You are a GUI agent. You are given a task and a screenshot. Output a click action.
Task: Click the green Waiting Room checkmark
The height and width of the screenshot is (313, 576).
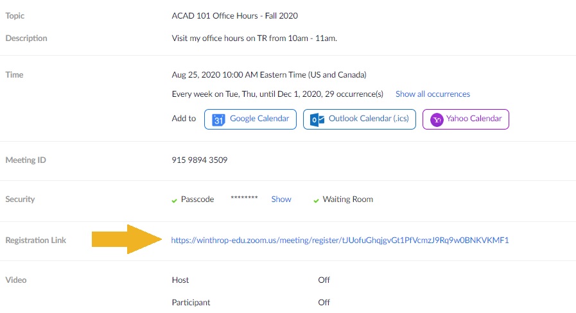pyautogui.click(x=316, y=200)
